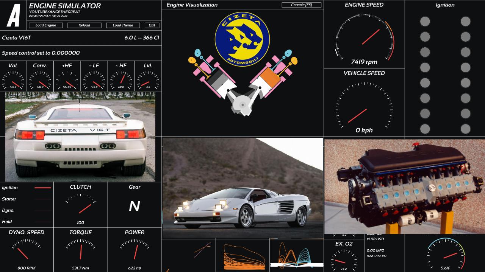Click the Load Theme button

pos(123,25)
